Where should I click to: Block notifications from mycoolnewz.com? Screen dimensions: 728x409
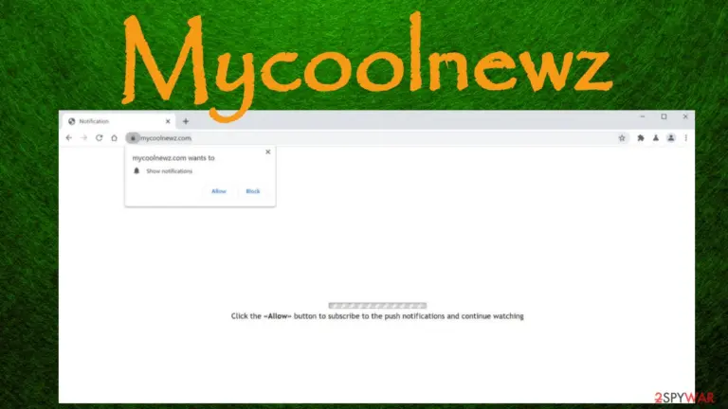(253, 191)
